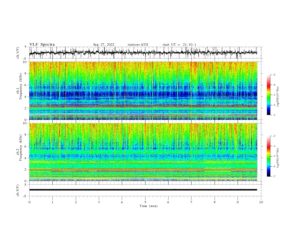The width and height of the screenshot is (294, 227).
Task: Click the 'ch.1(V)' waveform axis label
Action: point(18,53)
